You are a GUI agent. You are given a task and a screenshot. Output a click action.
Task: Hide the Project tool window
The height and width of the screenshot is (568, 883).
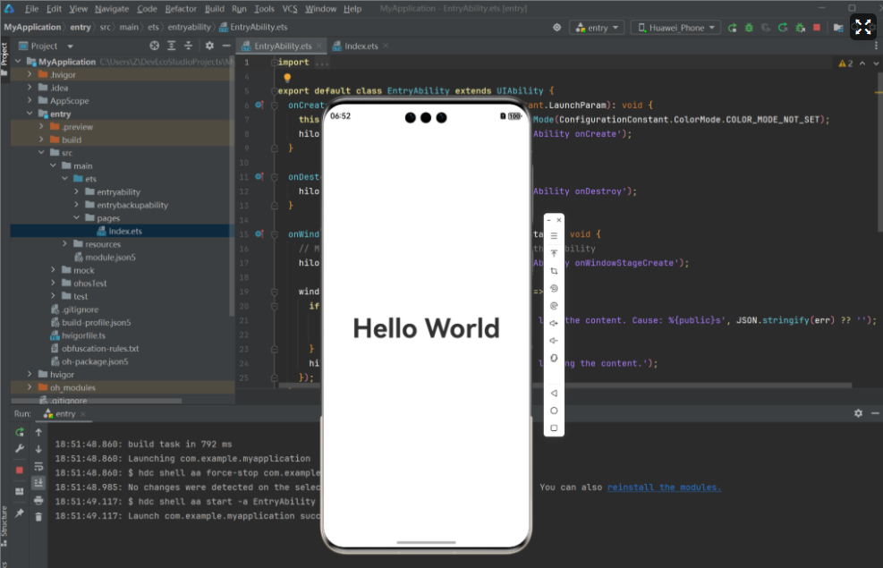pos(226,46)
